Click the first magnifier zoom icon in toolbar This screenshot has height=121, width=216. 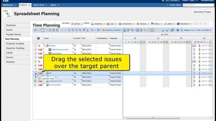[x=69, y=30]
